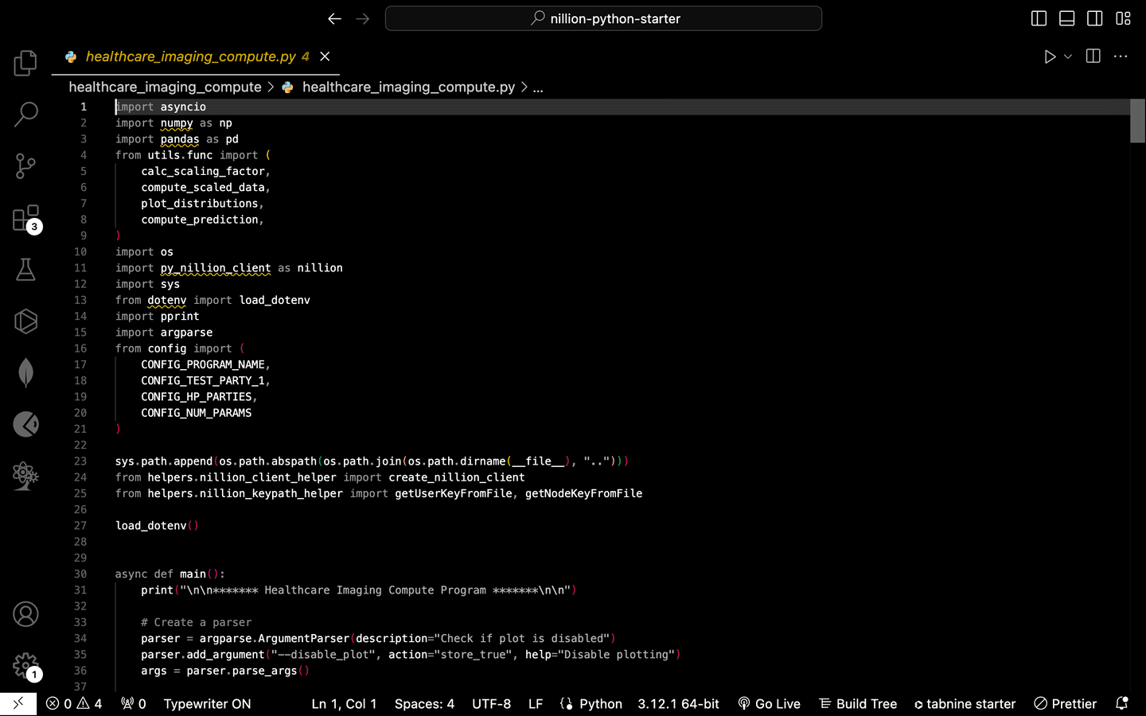Image resolution: width=1146 pixels, height=716 pixels.
Task: Open the Testing flask view
Action: (25, 270)
